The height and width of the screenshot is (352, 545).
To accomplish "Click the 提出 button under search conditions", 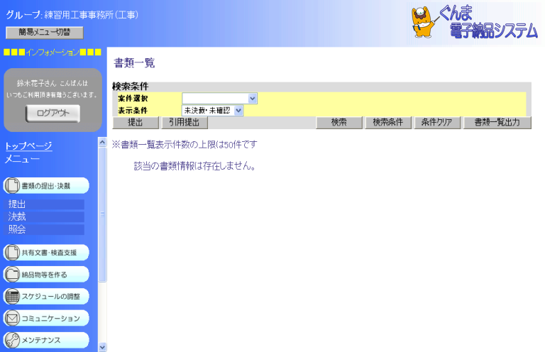I will click(x=136, y=122).
